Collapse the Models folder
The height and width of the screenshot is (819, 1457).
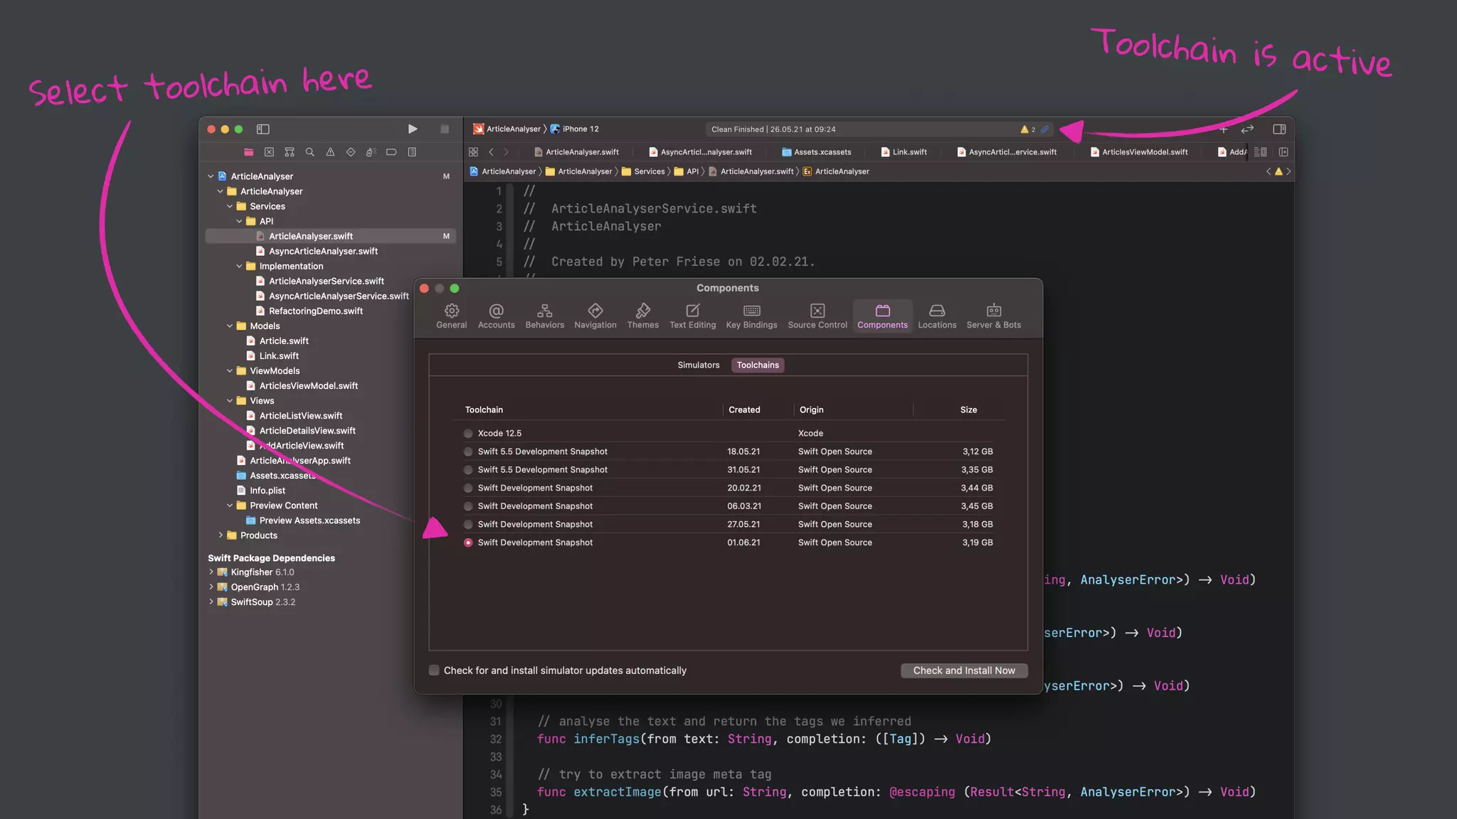230,326
